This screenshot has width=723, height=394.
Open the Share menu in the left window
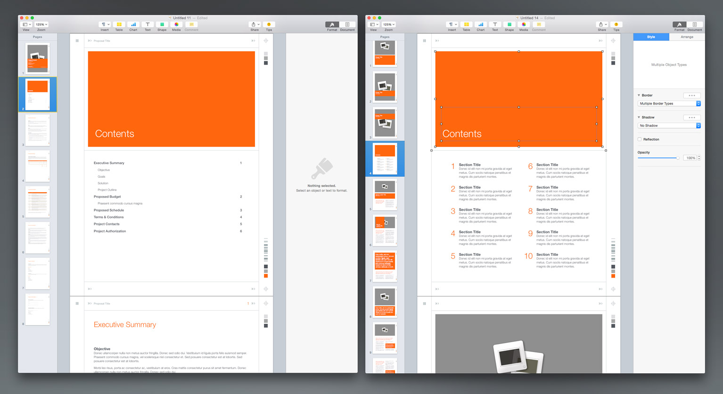point(255,25)
